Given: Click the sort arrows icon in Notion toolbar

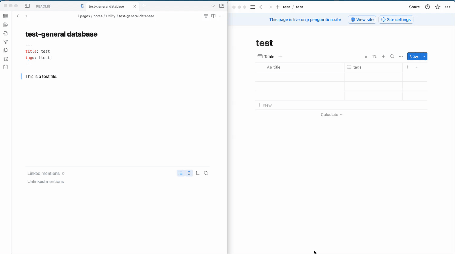Looking at the screenshot, I should coord(375,57).
